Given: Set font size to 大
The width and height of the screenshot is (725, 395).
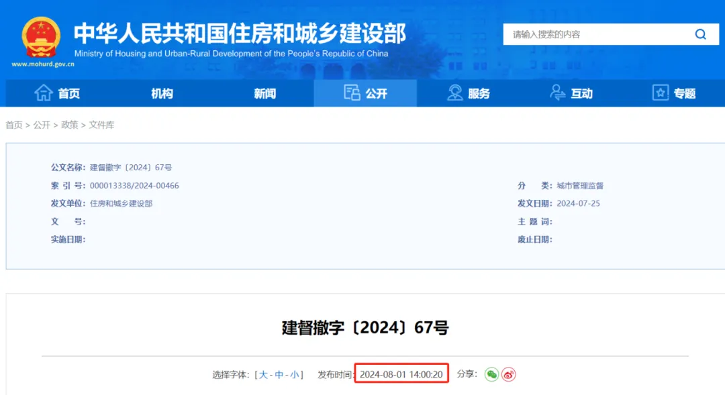Looking at the screenshot, I should click(x=263, y=375).
